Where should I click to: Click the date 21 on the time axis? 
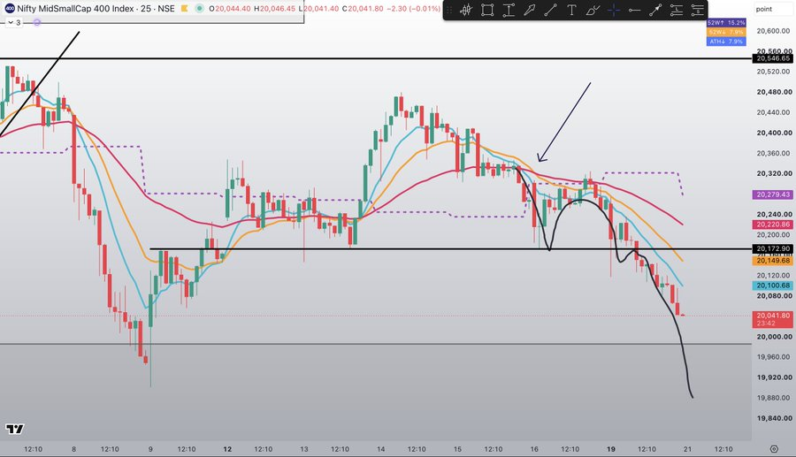(687, 449)
